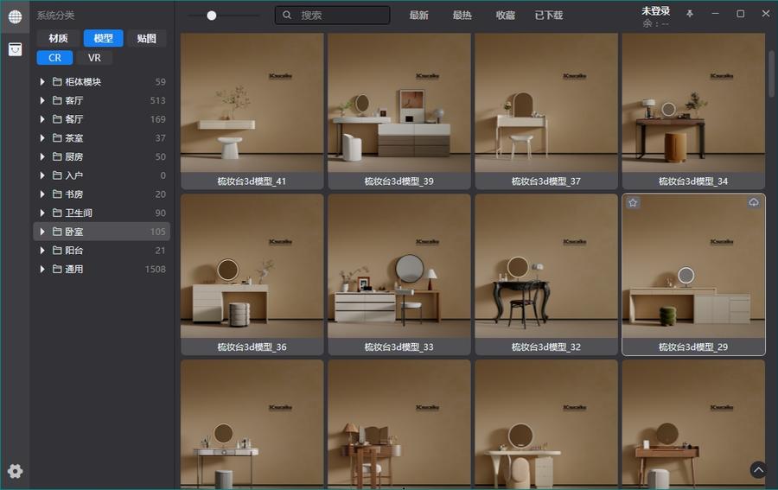The width and height of the screenshot is (778, 490).
Task: Open the settings gear icon
Action: pos(15,471)
